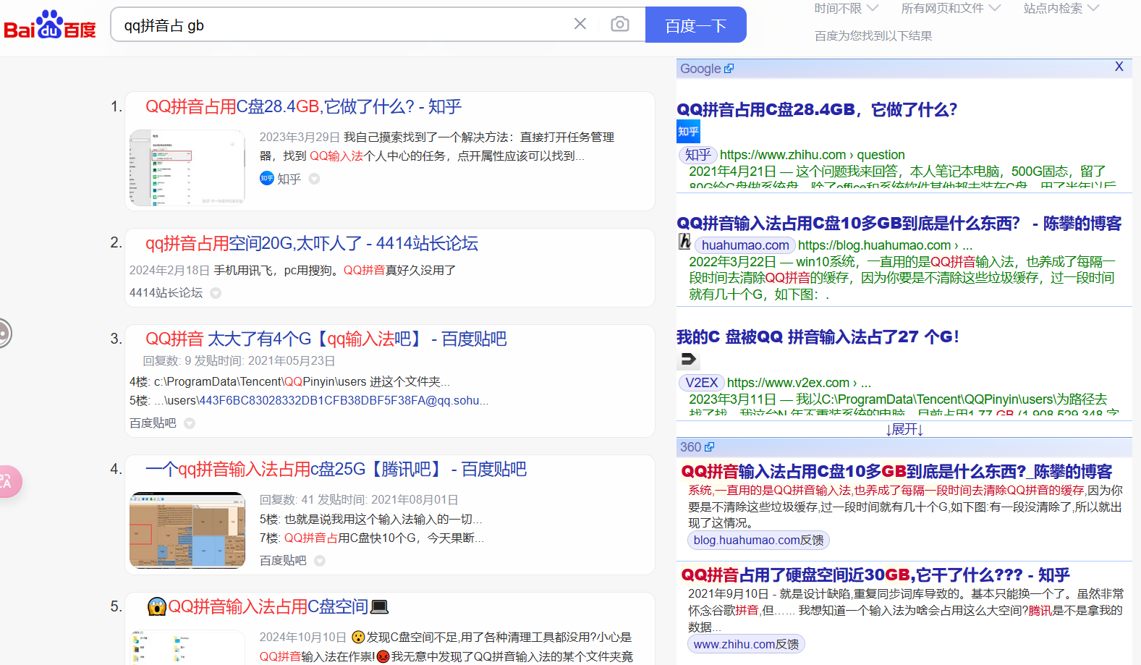Click the Baidu logo
The width and height of the screenshot is (1141, 665).
(49, 25)
